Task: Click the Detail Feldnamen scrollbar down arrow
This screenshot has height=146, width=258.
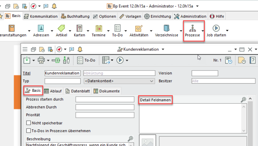Action: [x=243, y=131]
